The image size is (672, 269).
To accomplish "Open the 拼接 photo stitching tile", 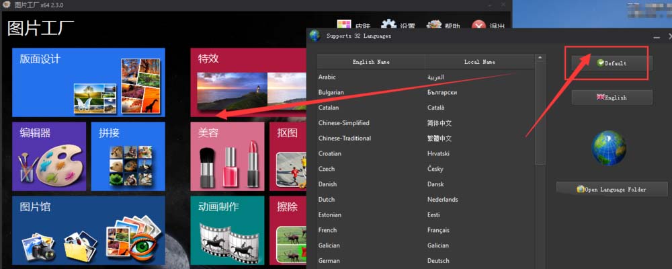I will (128, 157).
